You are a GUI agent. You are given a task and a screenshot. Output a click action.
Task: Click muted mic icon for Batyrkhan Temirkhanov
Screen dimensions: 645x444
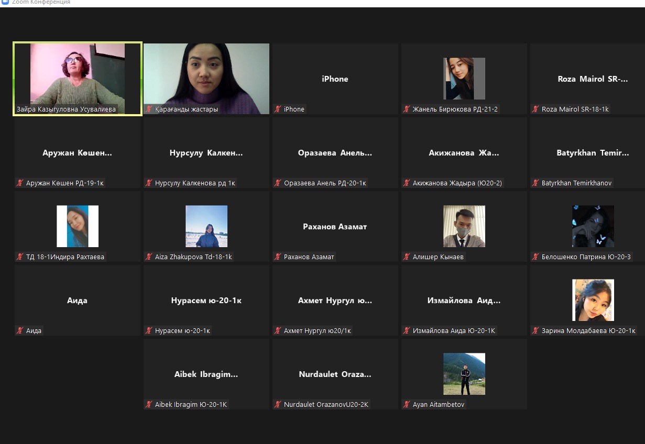click(536, 183)
